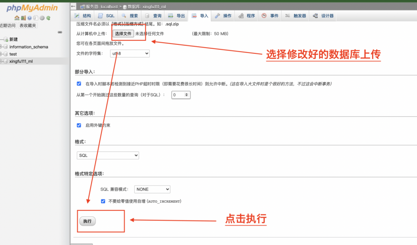Image resolution: width=417 pixels, height=245 pixels.
Task: Open the 格式 format dropdown showing SQL
Action: click(x=108, y=155)
